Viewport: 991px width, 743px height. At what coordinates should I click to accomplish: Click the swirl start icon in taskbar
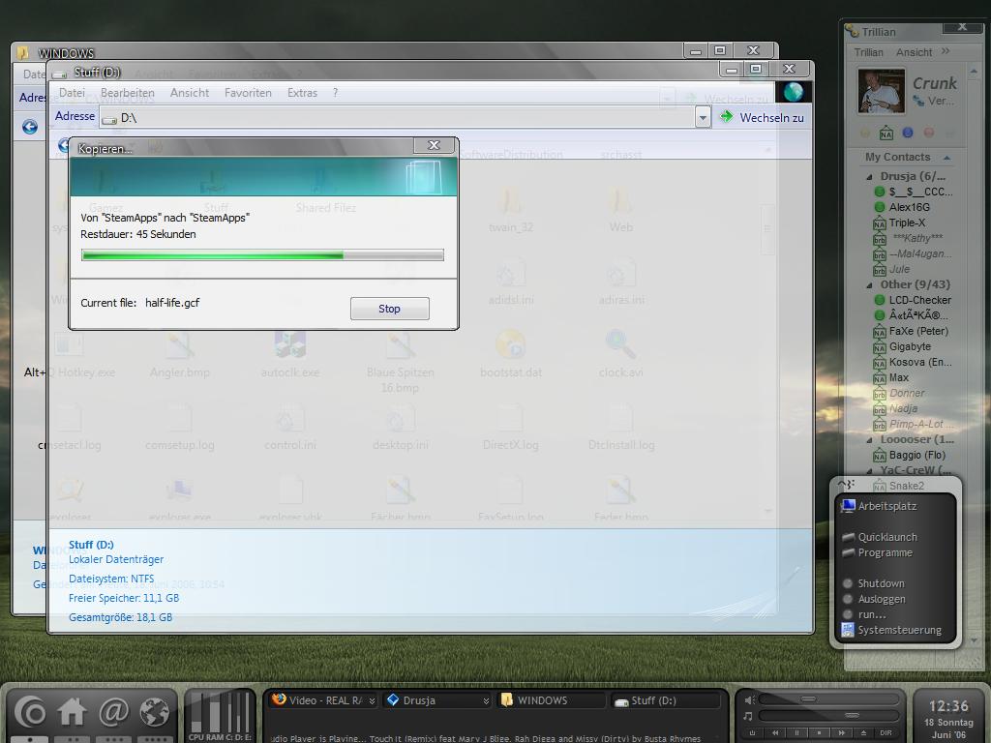(31, 713)
